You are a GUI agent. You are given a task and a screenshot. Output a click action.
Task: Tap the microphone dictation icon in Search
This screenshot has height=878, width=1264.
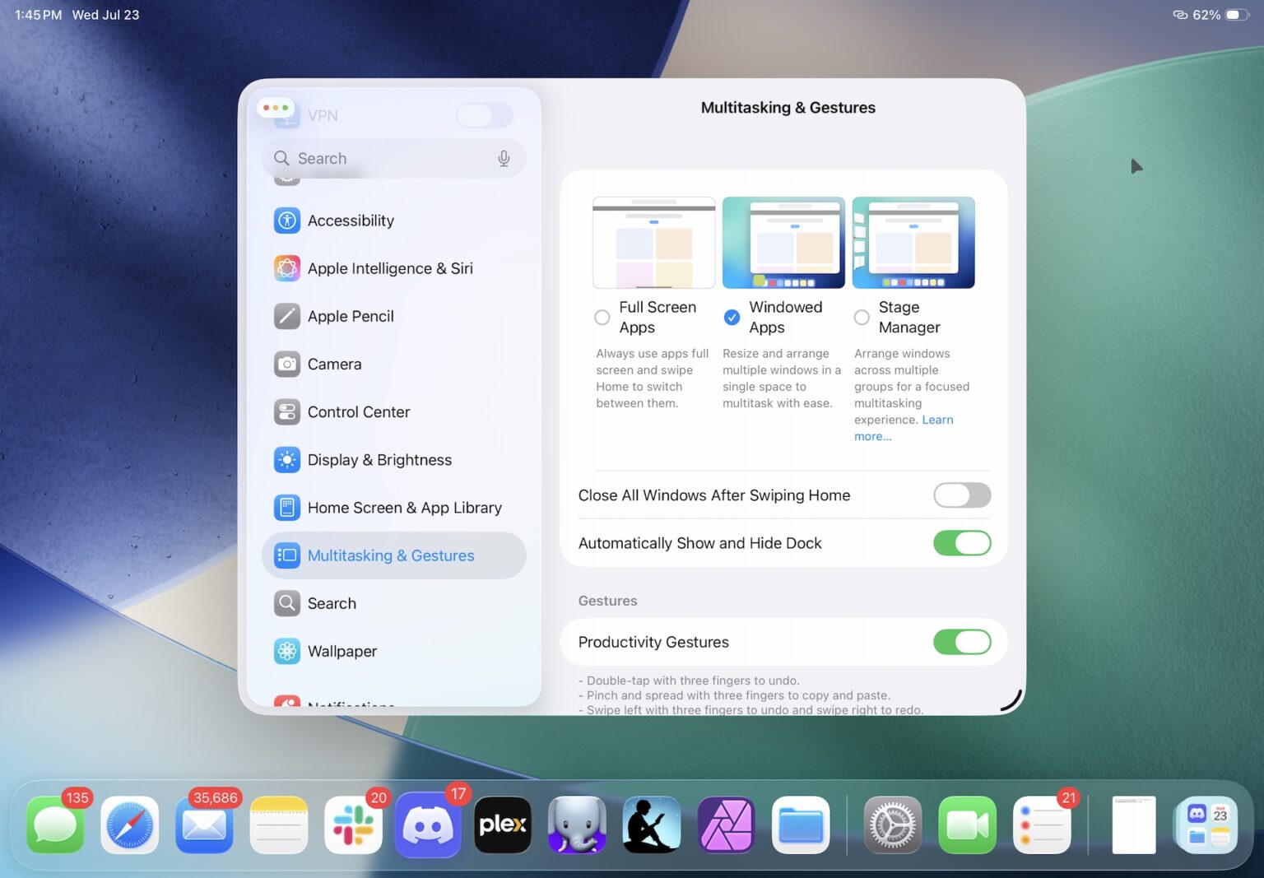click(x=504, y=158)
